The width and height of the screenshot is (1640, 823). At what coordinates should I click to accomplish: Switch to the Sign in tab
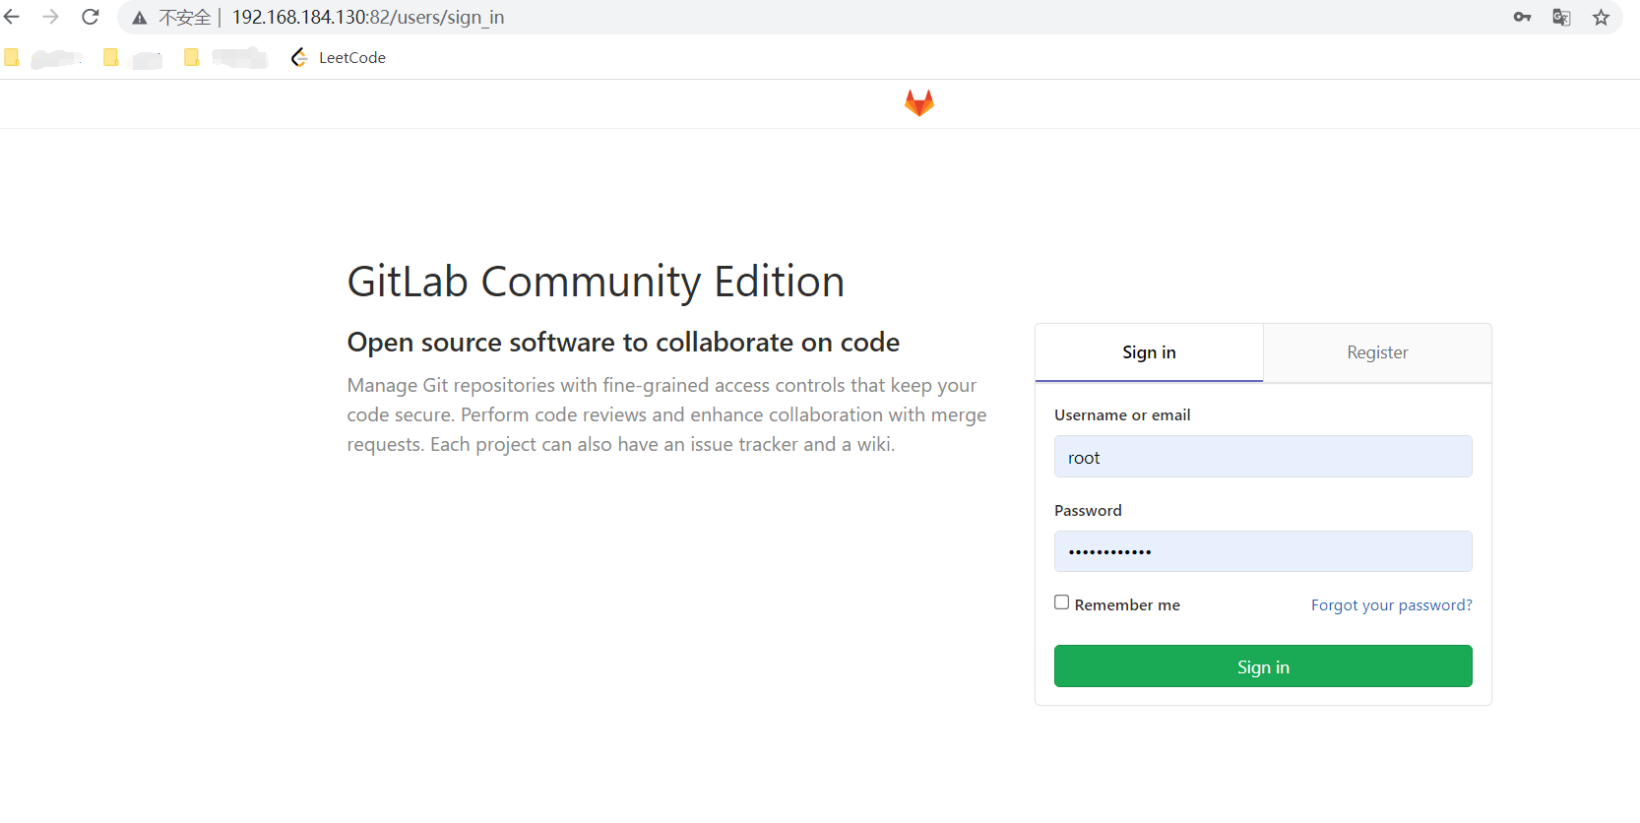pyautogui.click(x=1149, y=352)
